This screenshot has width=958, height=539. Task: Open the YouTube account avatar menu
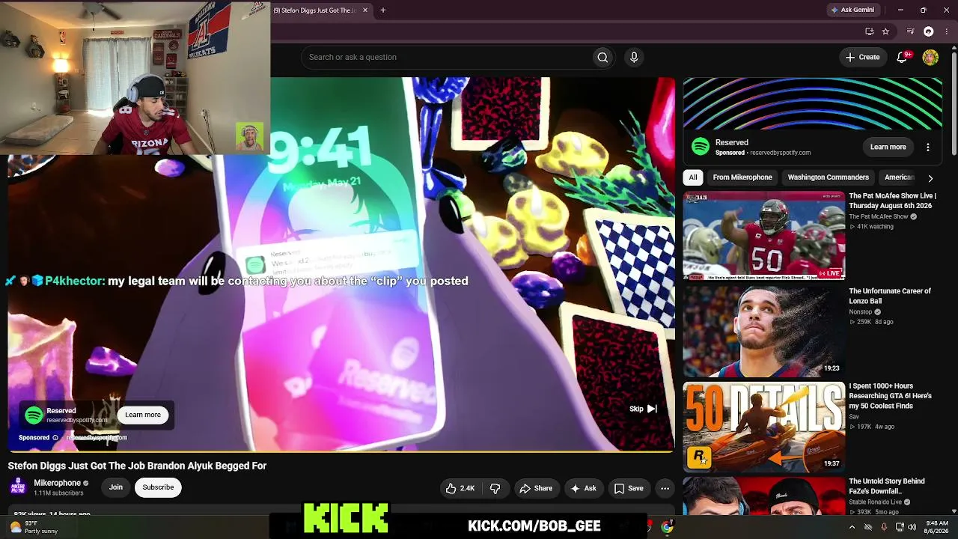click(930, 57)
